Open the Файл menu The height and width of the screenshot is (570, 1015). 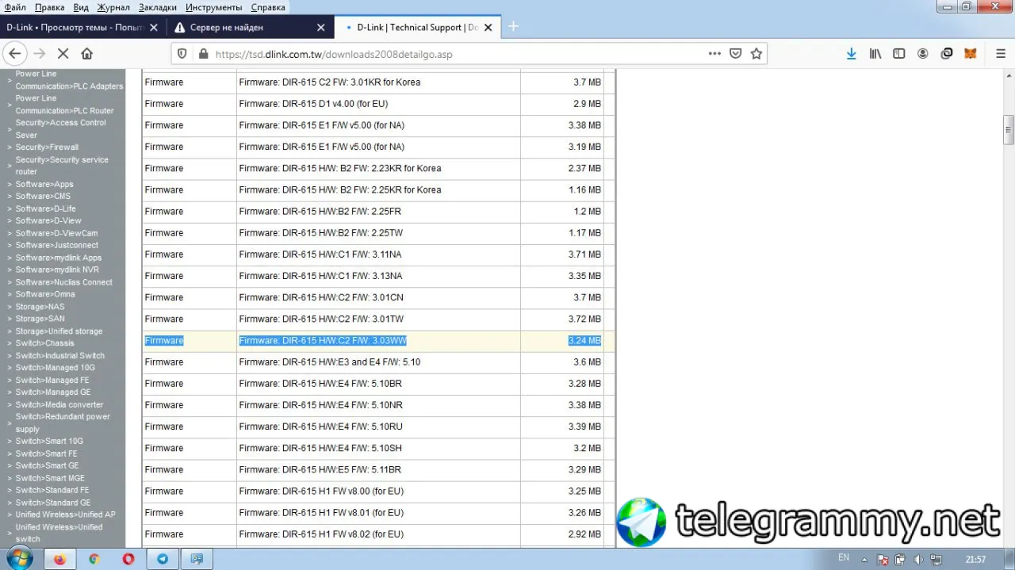(14, 7)
